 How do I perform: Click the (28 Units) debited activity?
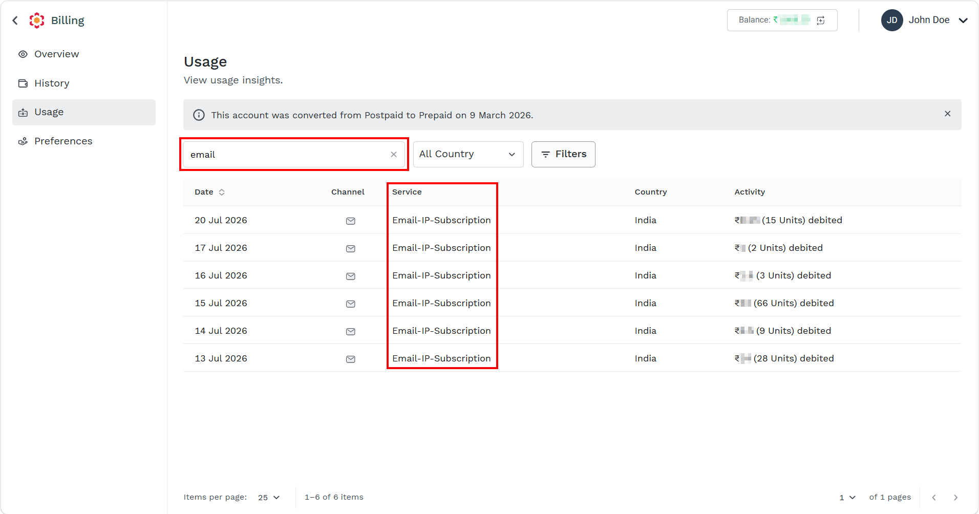pyautogui.click(x=784, y=358)
